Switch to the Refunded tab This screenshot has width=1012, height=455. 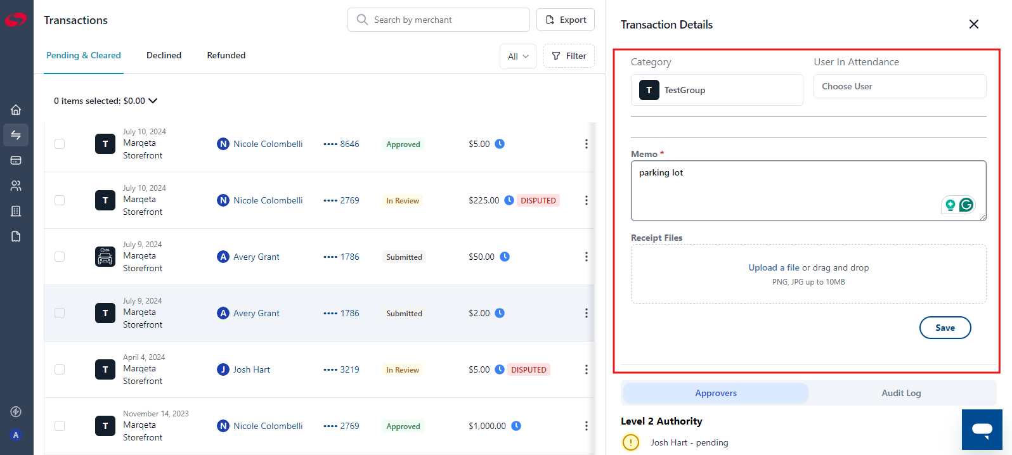(x=226, y=56)
